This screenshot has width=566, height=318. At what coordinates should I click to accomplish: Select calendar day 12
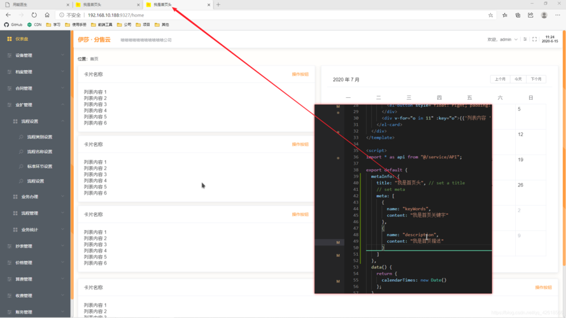(530, 142)
